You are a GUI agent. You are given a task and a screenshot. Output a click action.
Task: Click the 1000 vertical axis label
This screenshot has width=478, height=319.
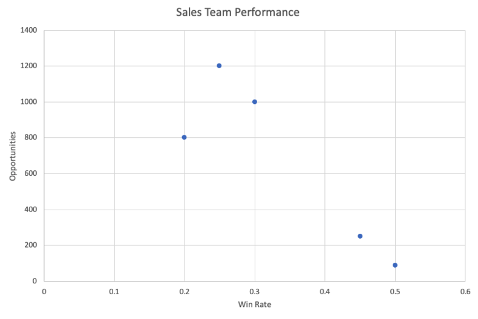click(x=28, y=102)
